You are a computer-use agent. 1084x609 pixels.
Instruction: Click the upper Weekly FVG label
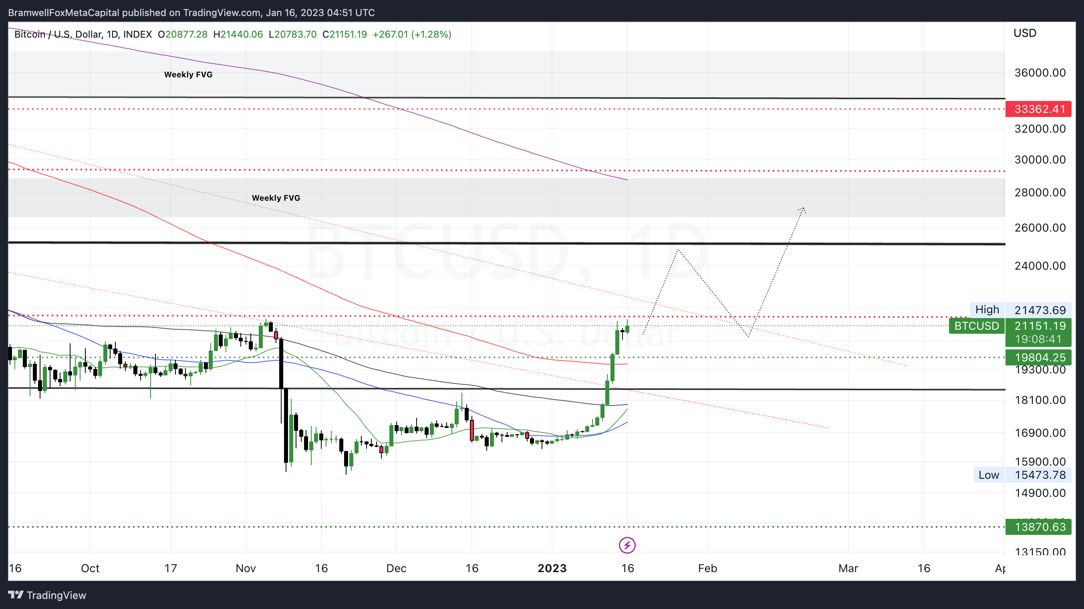pyautogui.click(x=188, y=75)
